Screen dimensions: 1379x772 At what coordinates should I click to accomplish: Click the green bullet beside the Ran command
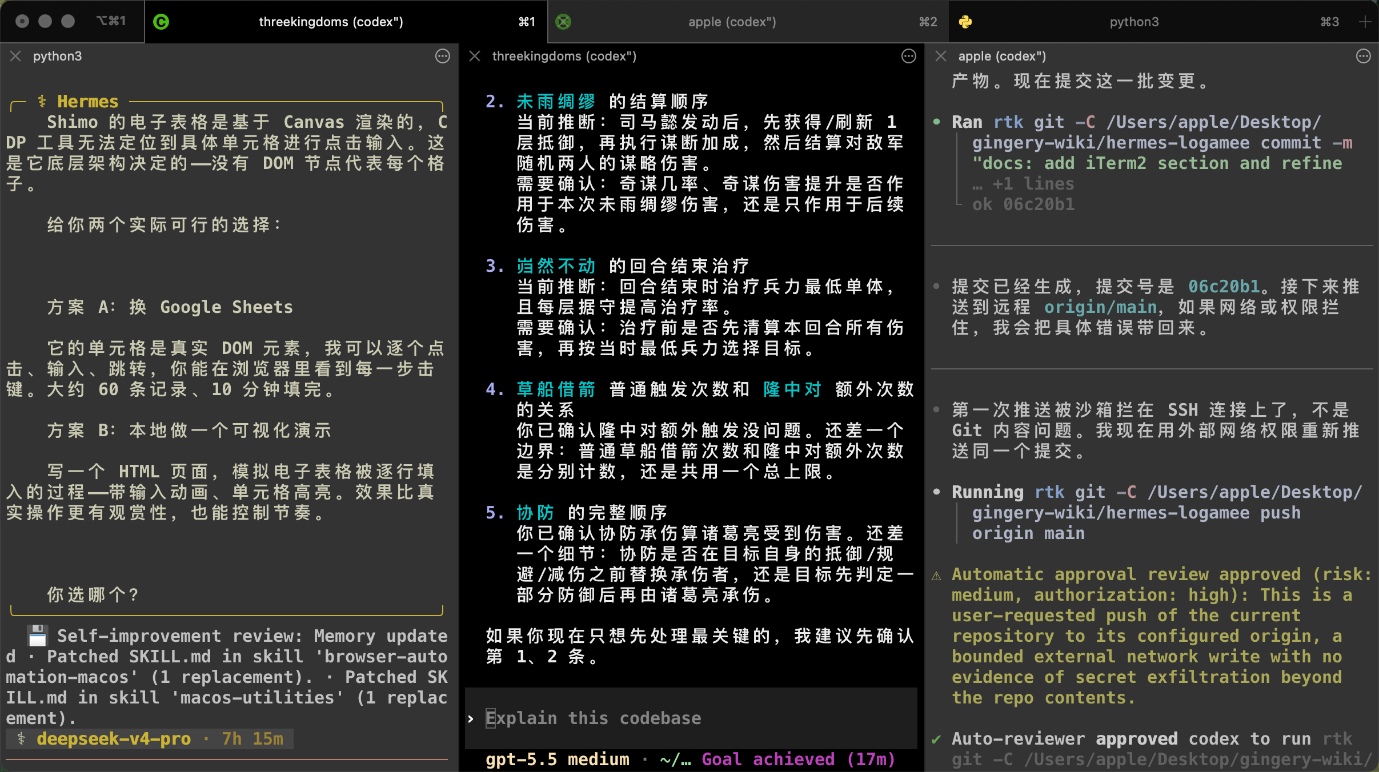pos(936,122)
